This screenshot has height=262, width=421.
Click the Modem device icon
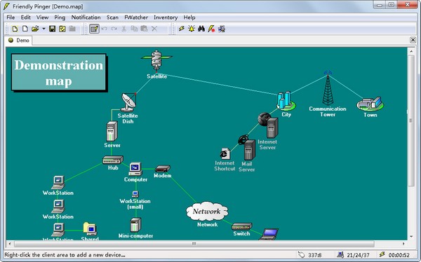coord(163,169)
